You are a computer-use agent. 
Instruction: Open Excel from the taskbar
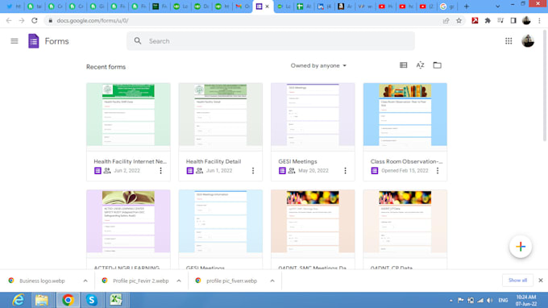[x=116, y=300]
